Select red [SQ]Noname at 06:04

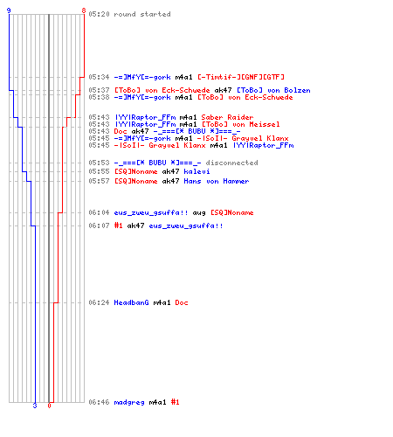tap(231, 212)
